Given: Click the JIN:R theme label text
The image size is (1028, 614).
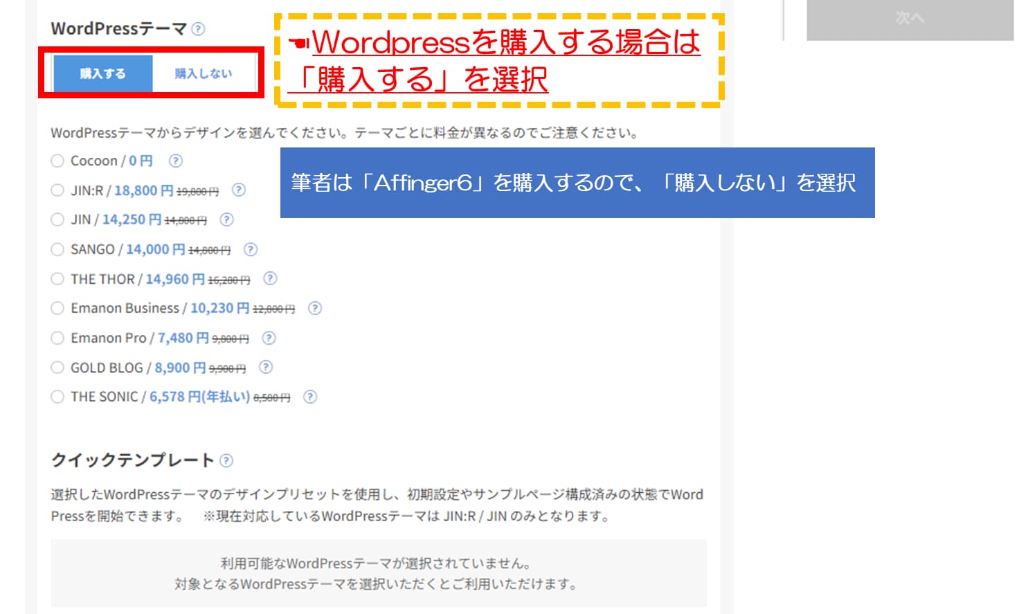Looking at the screenshot, I should tap(145, 190).
